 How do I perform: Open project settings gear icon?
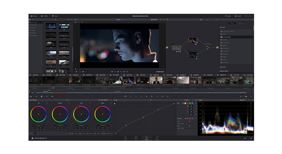point(251,138)
